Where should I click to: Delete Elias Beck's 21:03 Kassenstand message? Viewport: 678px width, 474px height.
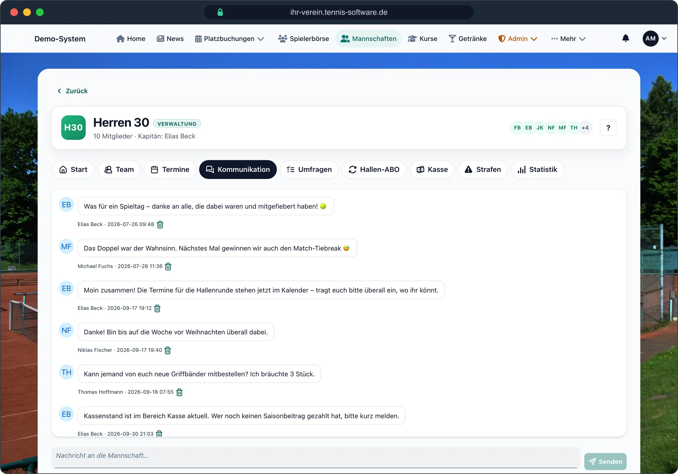pyautogui.click(x=159, y=434)
